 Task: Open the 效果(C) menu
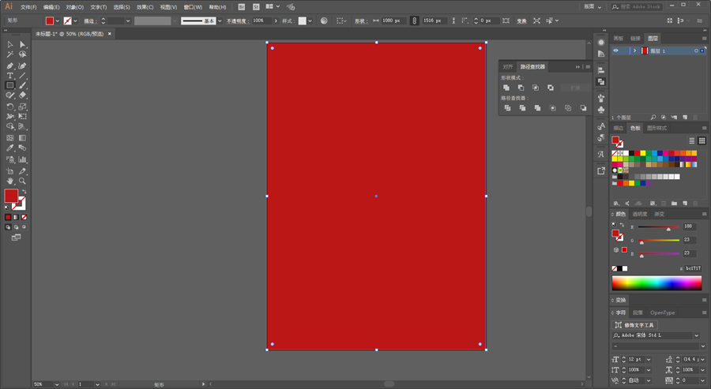pyautogui.click(x=145, y=7)
